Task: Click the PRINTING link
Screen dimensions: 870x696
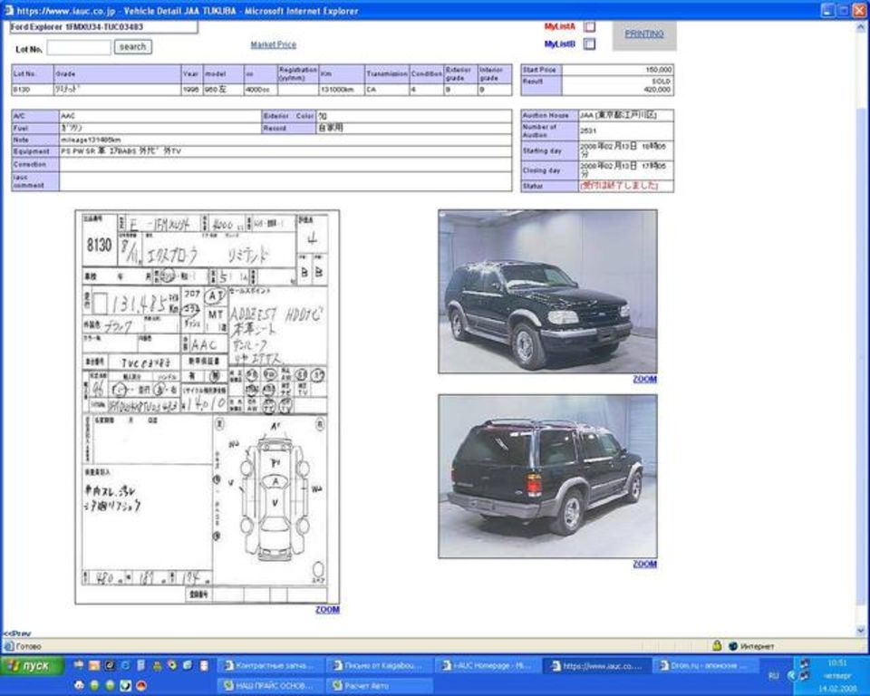Action: (x=644, y=34)
